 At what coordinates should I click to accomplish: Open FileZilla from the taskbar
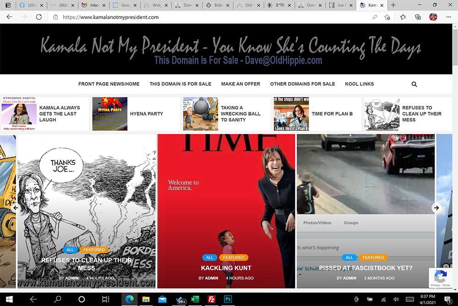pos(211,299)
